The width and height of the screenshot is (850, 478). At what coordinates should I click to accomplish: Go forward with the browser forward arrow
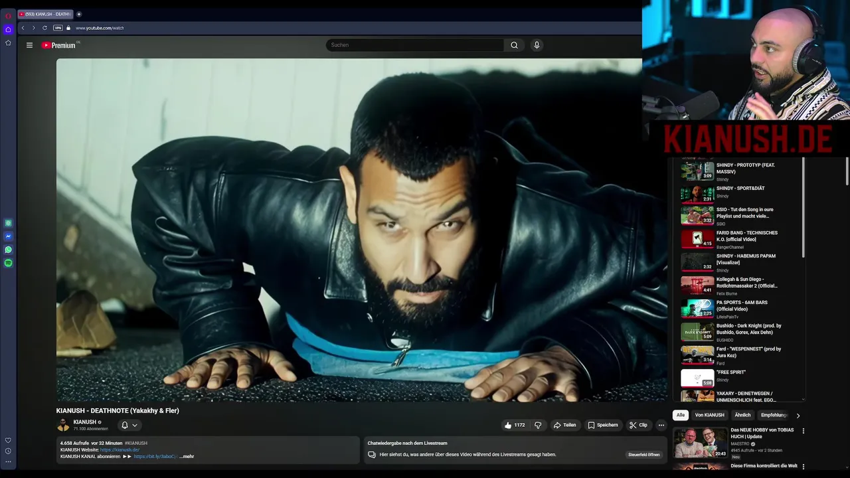(x=34, y=28)
